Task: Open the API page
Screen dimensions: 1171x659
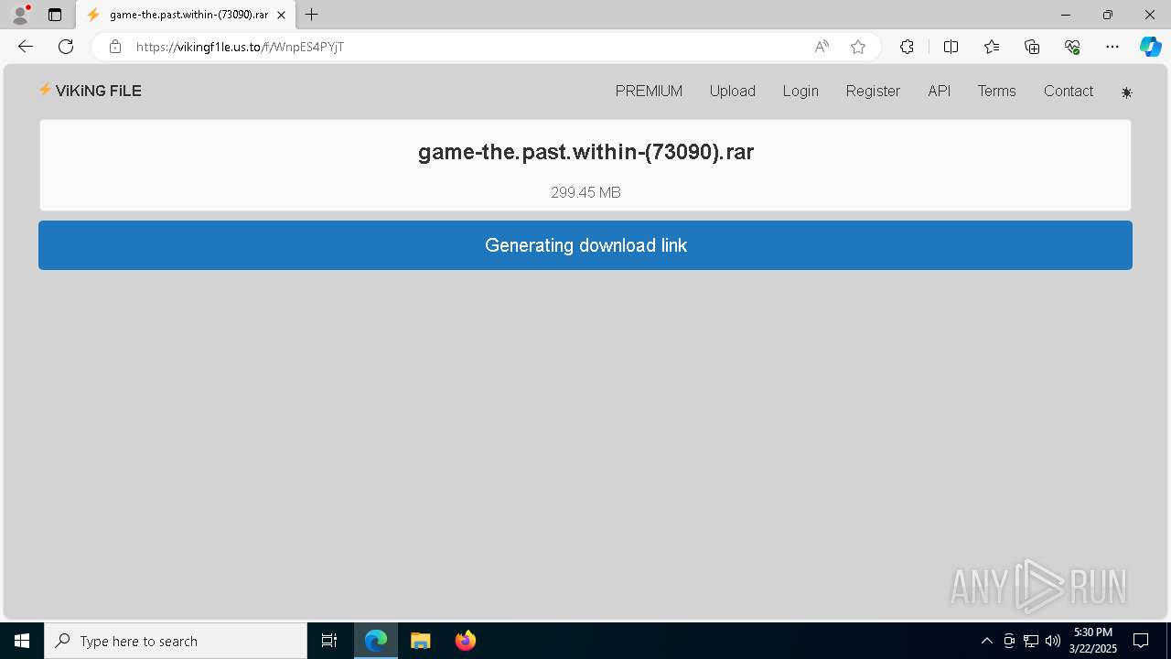Action: [x=940, y=91]
